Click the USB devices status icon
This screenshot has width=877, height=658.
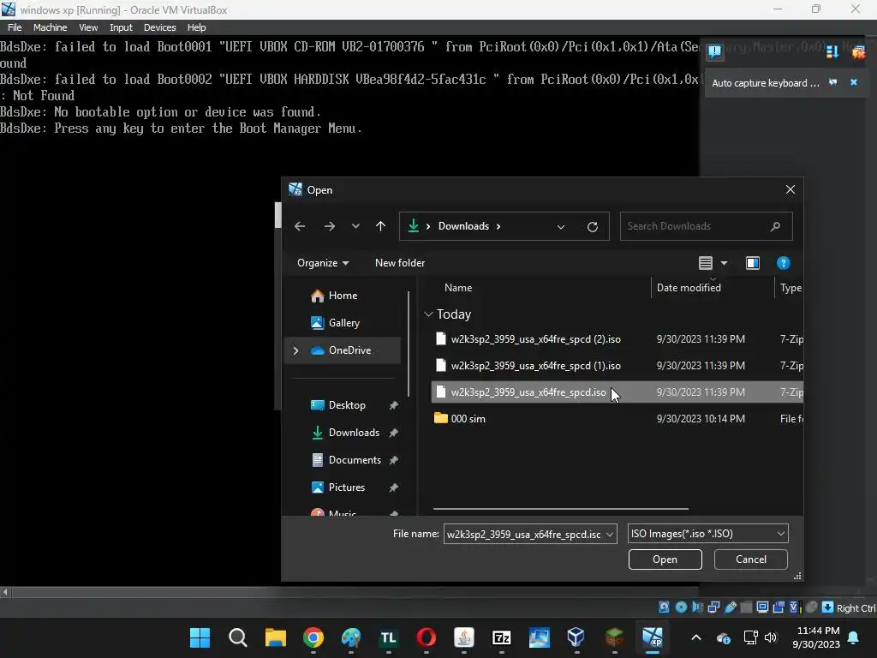[x=730, y=607]
